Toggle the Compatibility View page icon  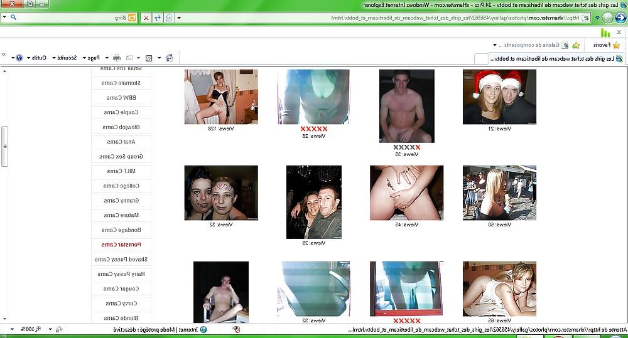click(x=169, y=18)
